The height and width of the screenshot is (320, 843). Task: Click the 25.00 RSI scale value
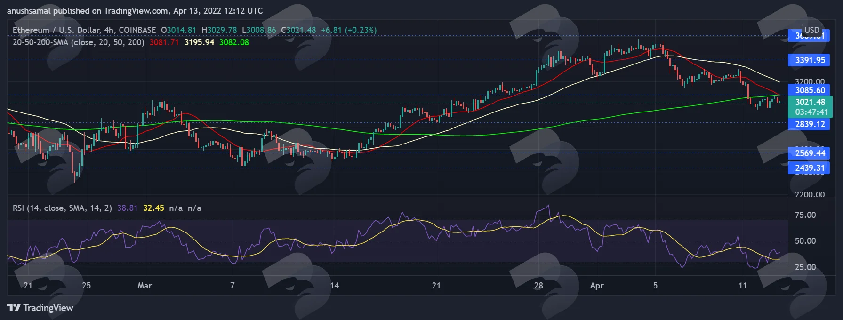[x=805, y=267]
